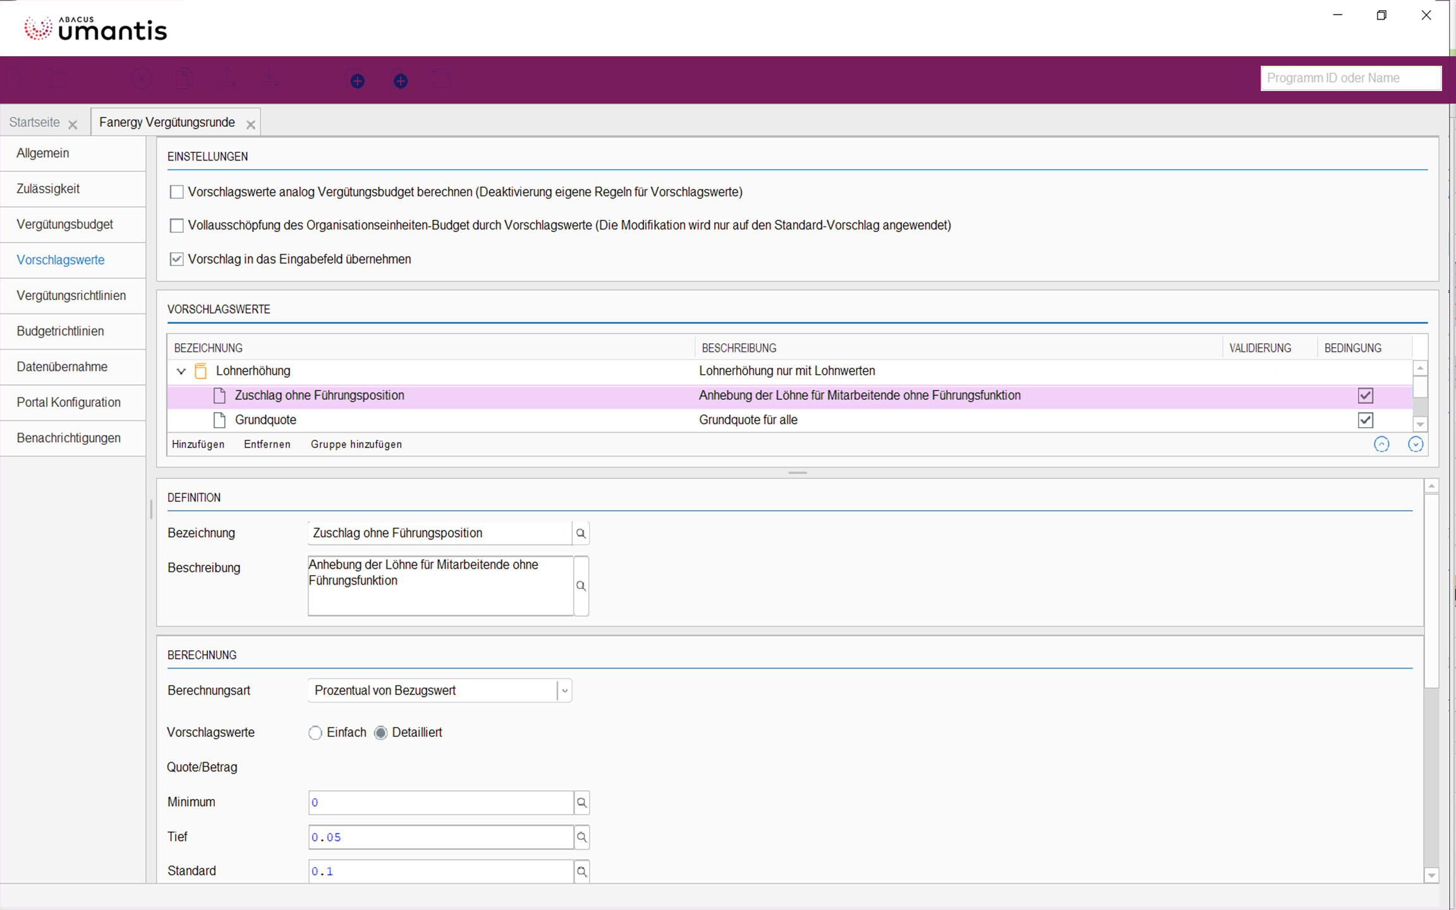Move selected entry down with circle arrow
The image size is (1456, 910).
1415,444
